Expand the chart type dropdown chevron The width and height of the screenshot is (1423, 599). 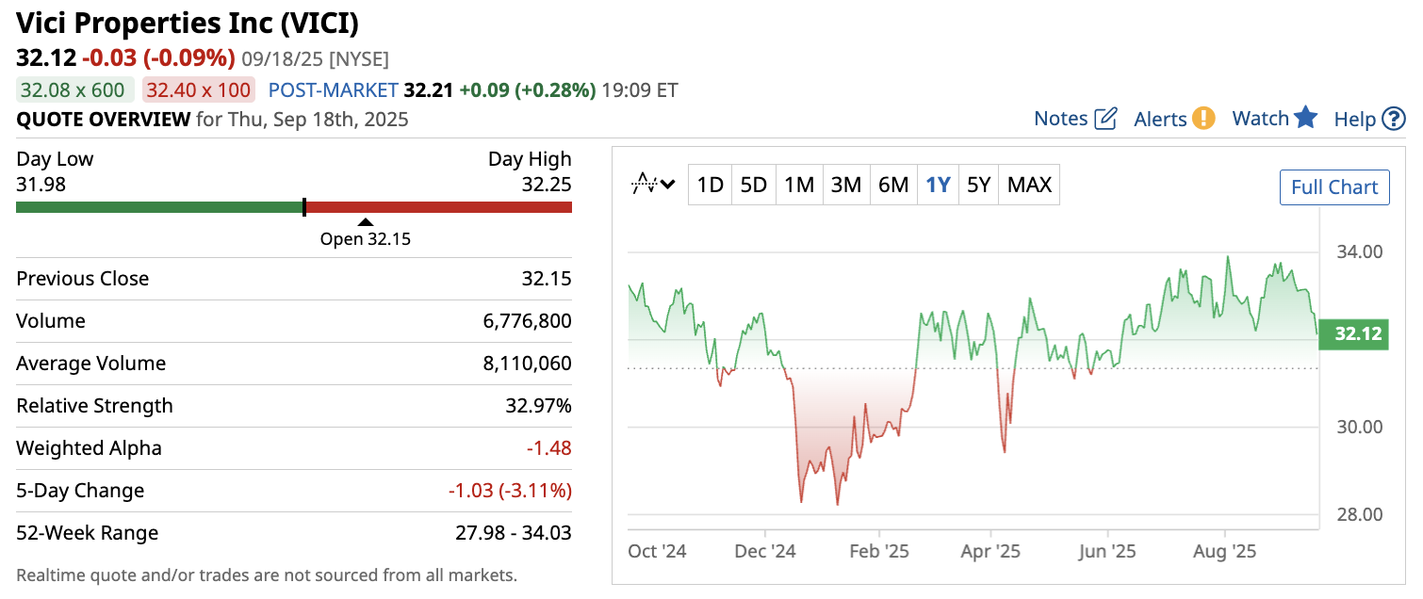[668, 185]
